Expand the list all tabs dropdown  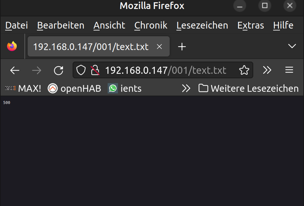coord(292,46)
